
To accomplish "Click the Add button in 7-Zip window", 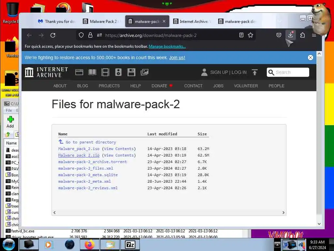I will pos(10,122).
